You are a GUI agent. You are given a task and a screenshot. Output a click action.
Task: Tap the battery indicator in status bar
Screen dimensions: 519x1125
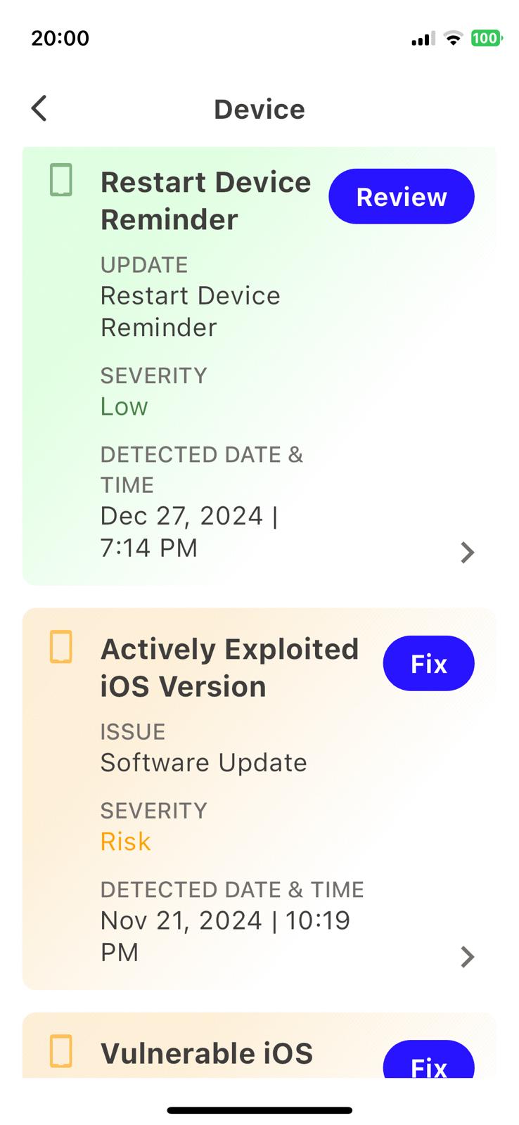486,38
